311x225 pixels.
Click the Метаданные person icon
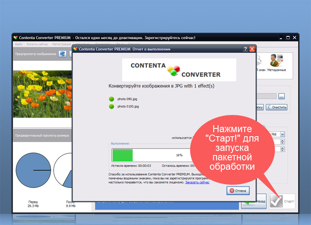(x=276, y=60)
